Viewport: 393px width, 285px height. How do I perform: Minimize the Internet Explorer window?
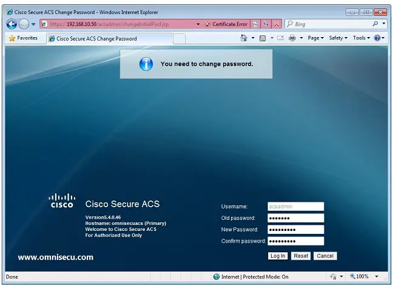point(352,12)
